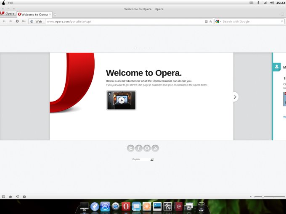Open a new tab with plus button
Viewport: 286px width, 214px height.
55,14
